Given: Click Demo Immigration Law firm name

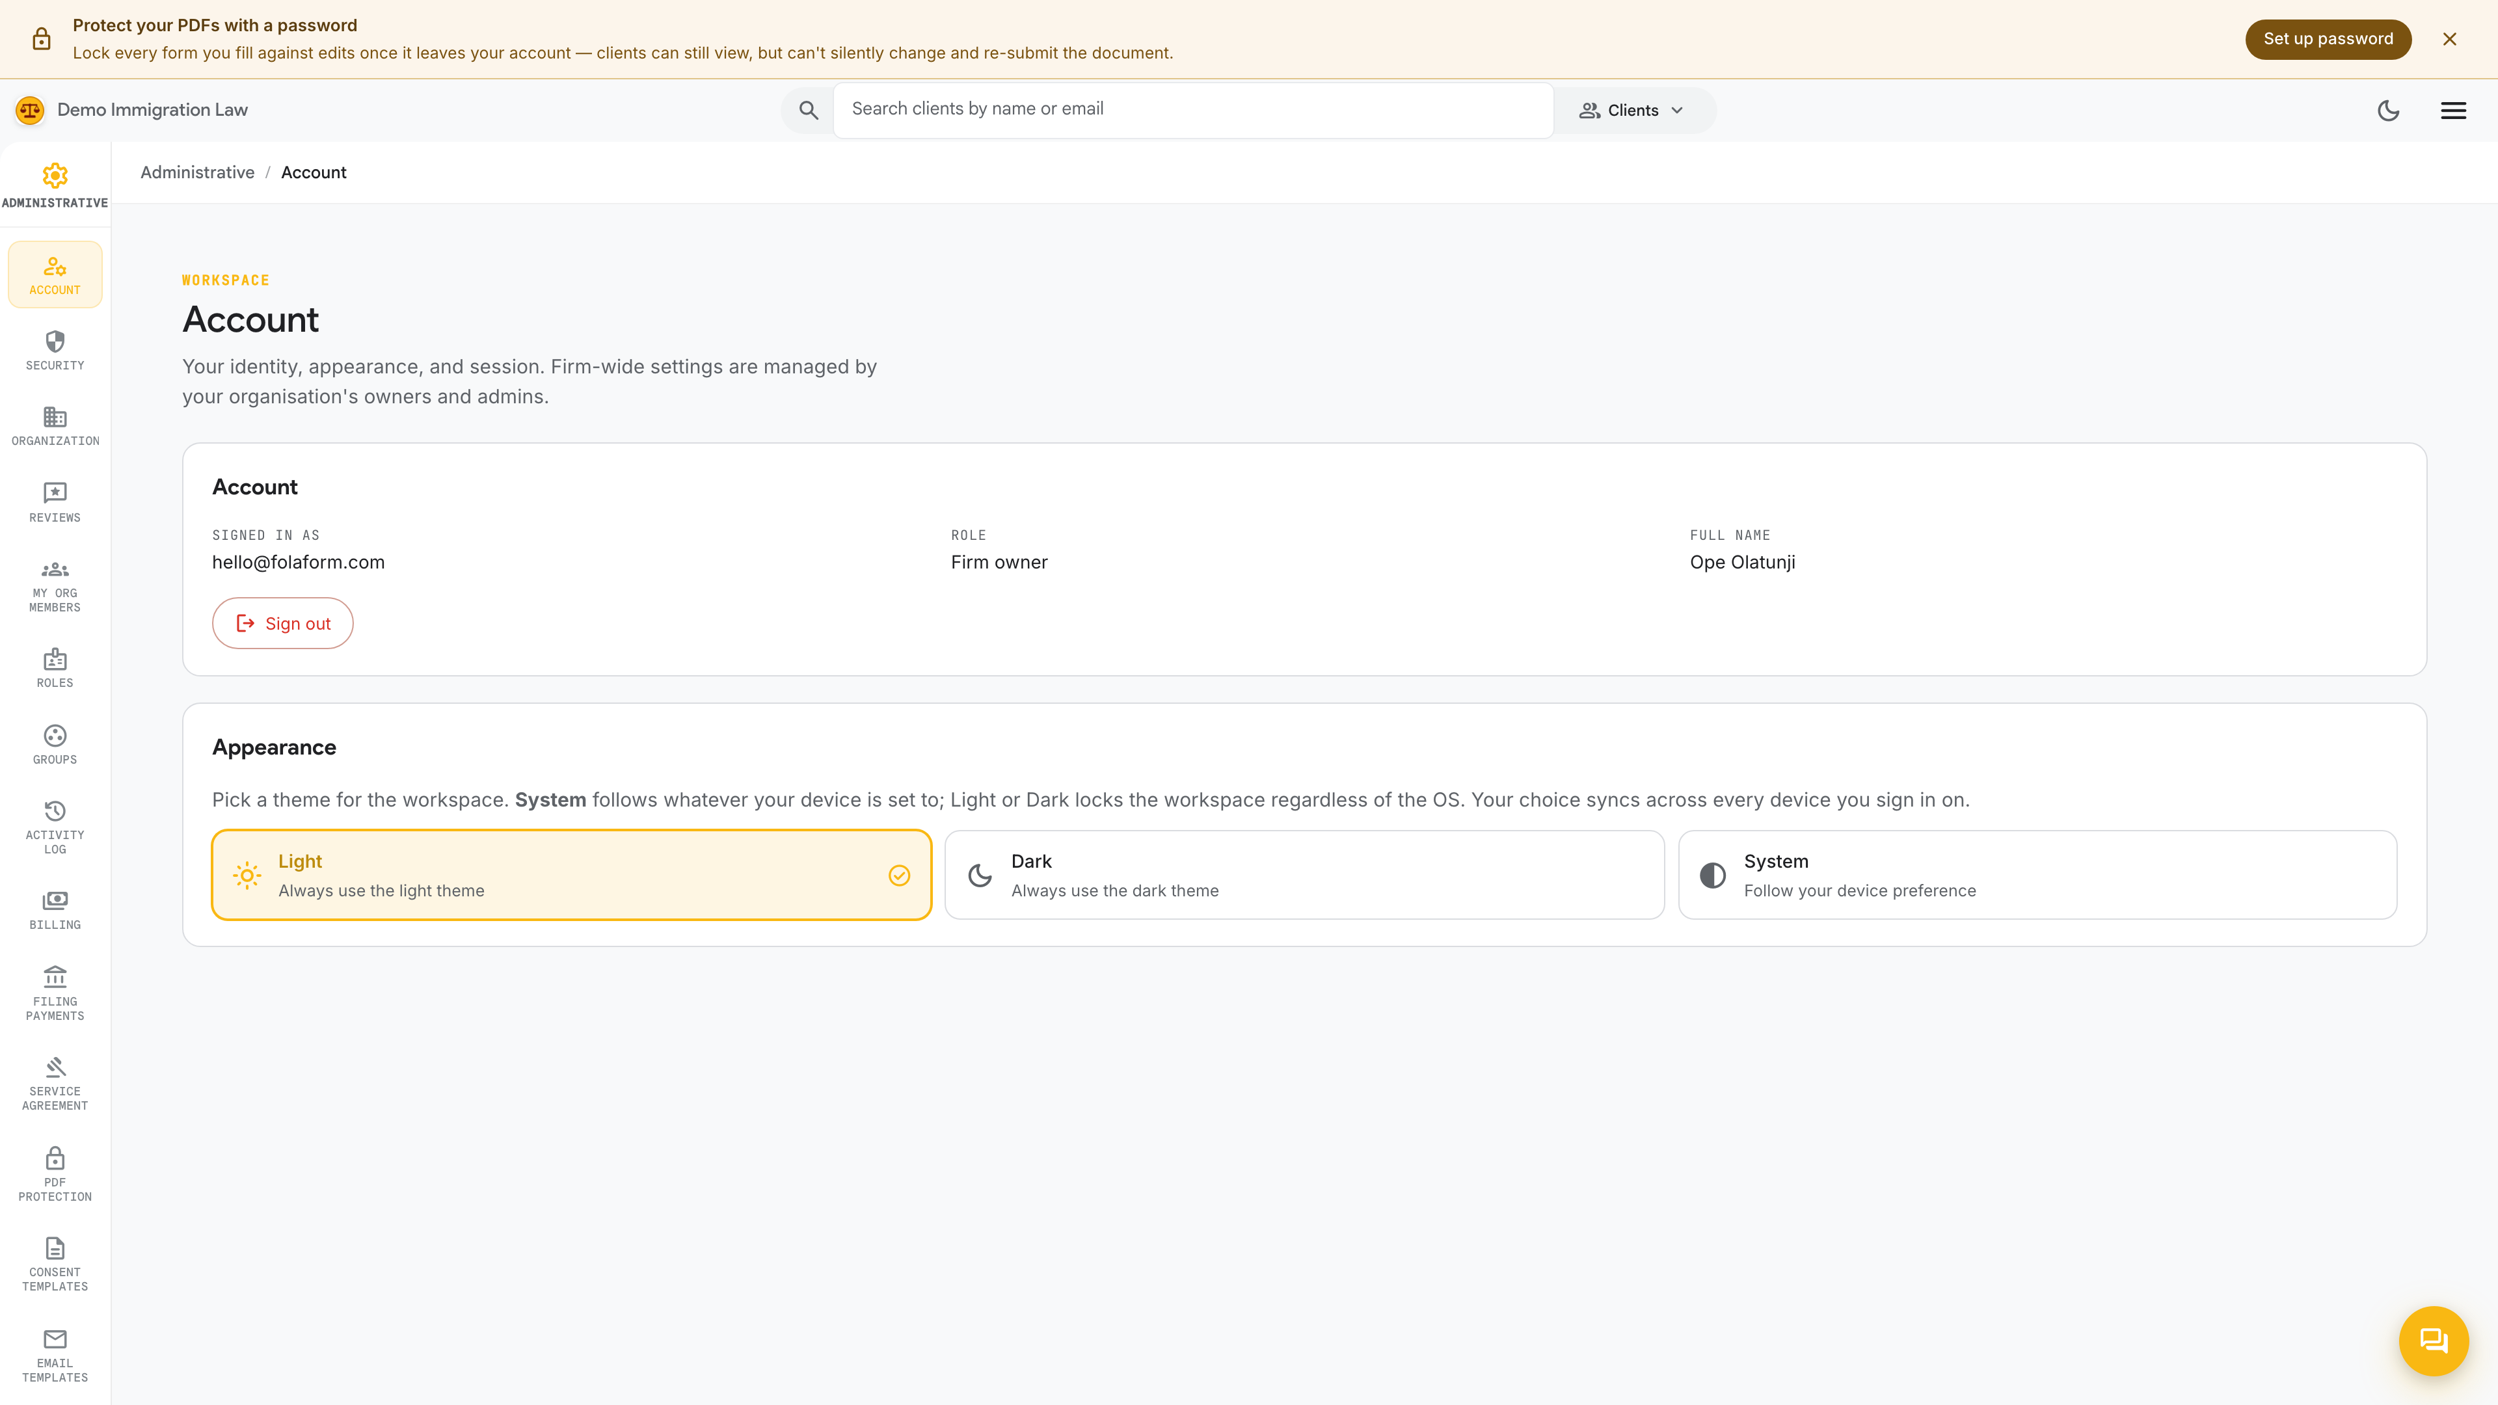Looking at the screenshot, I should coord(152,111).
